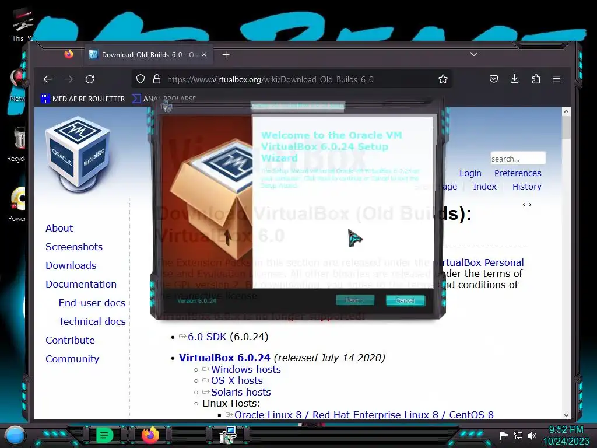597x448 pixels.
Task: Click the VirtualBox wiki search field
Action: [518, 159]
